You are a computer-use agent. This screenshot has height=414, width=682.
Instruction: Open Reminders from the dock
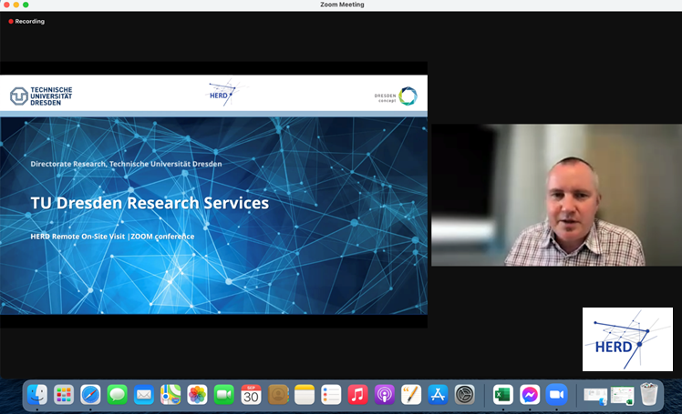coord(331,395)
